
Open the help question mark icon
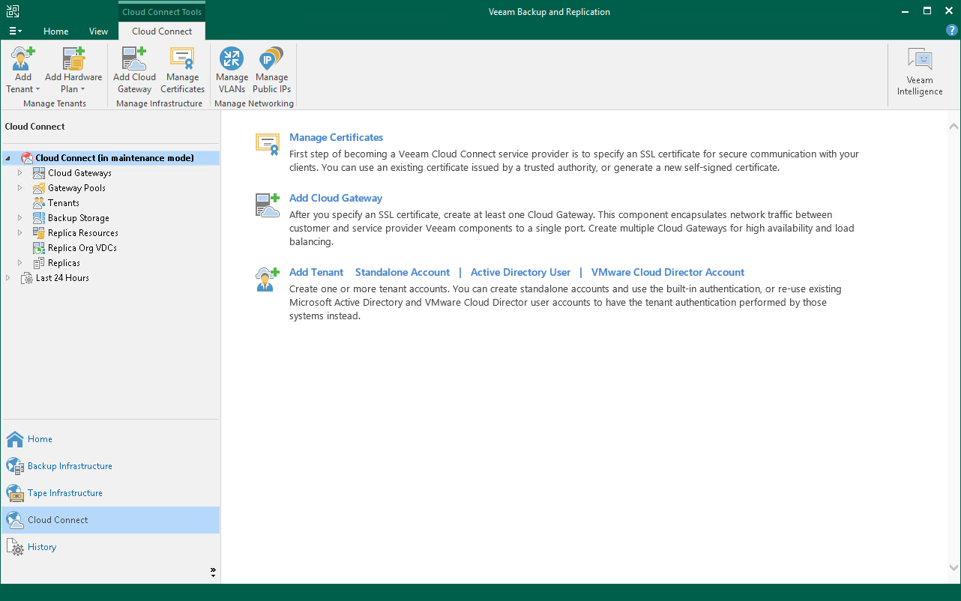coord(952,31)
